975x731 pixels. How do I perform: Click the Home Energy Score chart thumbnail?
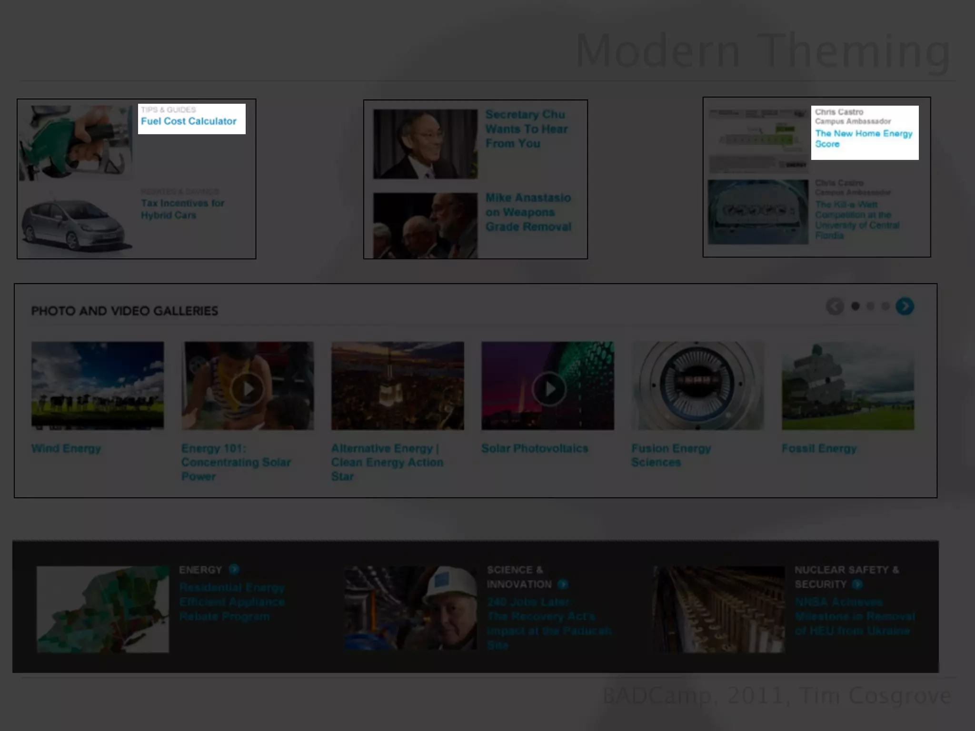pyautogui.click(x=758, y=141)
